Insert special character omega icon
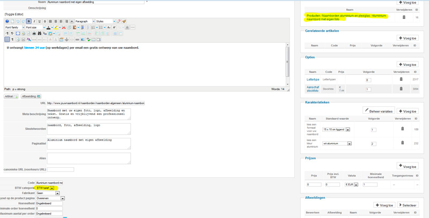Image resolution: width=429 pixels, height=218 pixels. [127, 27]
